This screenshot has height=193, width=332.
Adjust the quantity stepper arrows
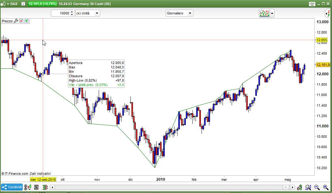(x=72, y=13)
